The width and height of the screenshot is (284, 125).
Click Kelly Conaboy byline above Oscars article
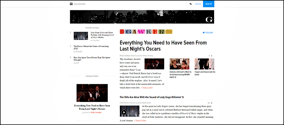[x=125, y=56]
